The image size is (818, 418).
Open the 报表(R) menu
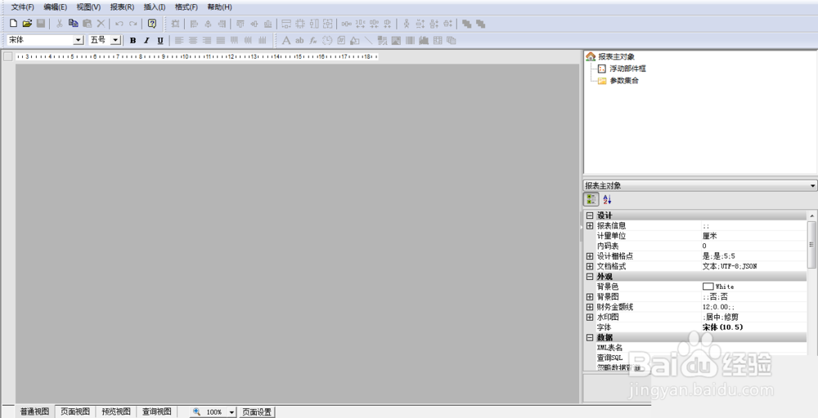[122, 7]
